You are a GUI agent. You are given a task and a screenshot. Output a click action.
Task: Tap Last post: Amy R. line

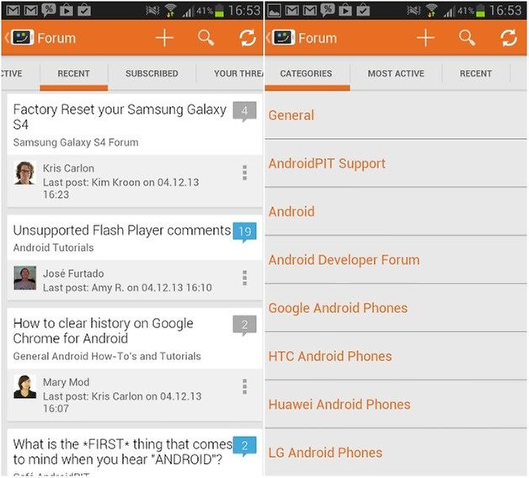coord(127,288)
